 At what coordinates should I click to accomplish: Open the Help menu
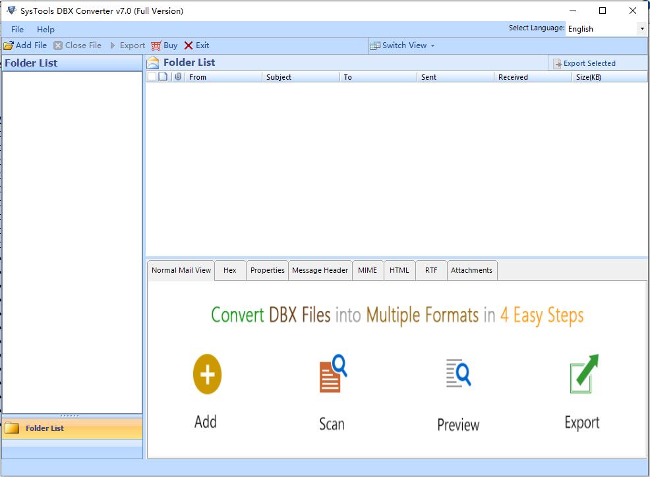[45, 30]
